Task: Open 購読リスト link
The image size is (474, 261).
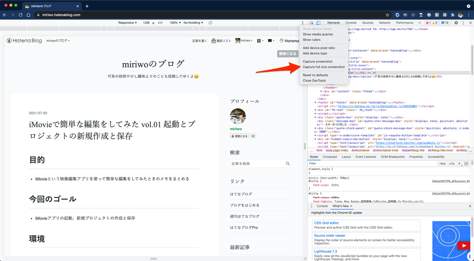Action: click(221, 41)
